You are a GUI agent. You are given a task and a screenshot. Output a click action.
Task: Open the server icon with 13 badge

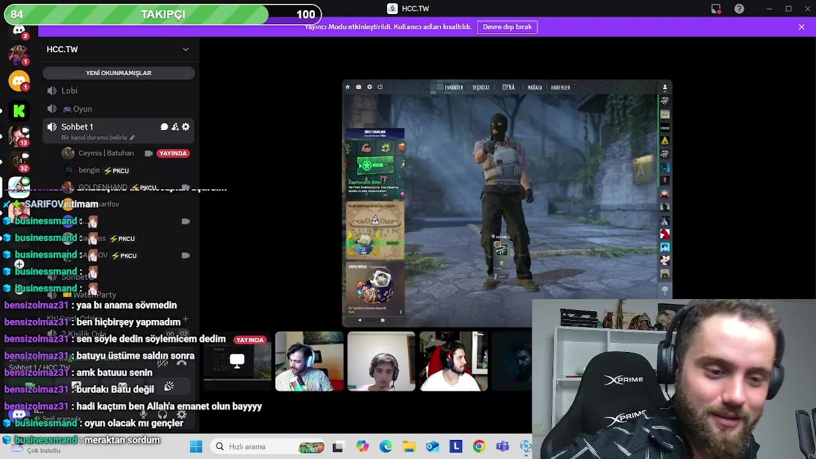(x=19, y=136)
